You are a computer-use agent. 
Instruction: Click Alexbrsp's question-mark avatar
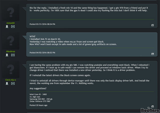(x=11, y=41)
